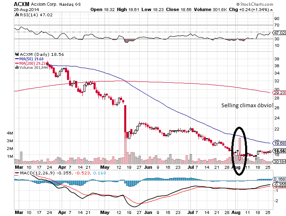Click the Selling climax óbvio! annotation text
The height and width of the screenshot is (216, 286).
point(247,106)
